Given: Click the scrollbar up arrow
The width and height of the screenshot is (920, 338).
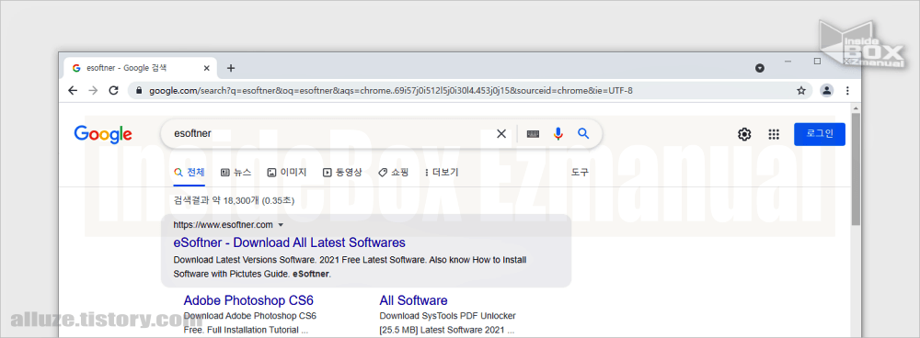Looking at the screenshot, I should tap(856, 109).
